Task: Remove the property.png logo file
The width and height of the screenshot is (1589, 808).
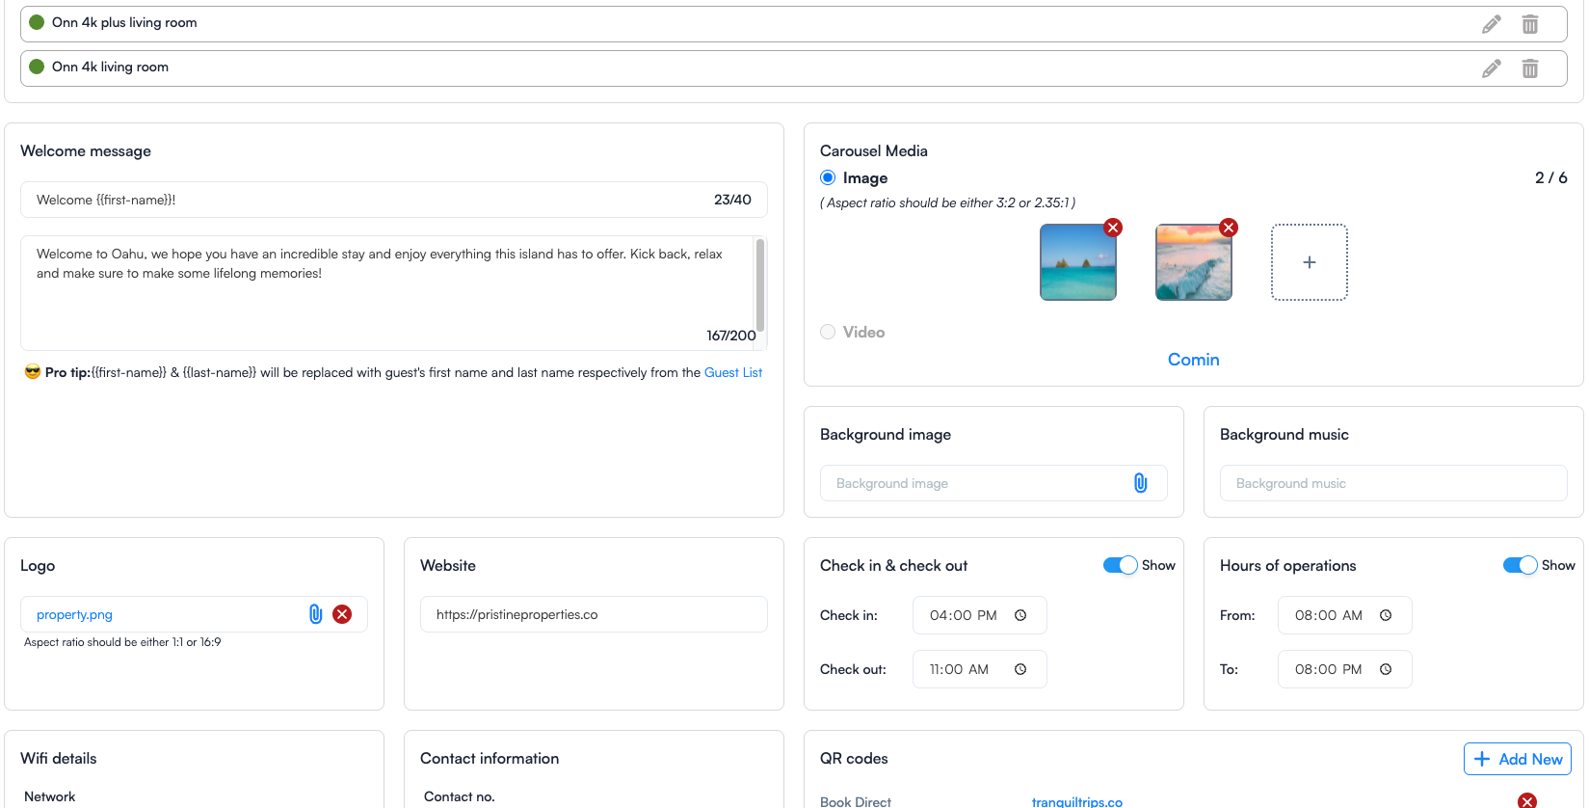Action: click(x=342, y=614)
